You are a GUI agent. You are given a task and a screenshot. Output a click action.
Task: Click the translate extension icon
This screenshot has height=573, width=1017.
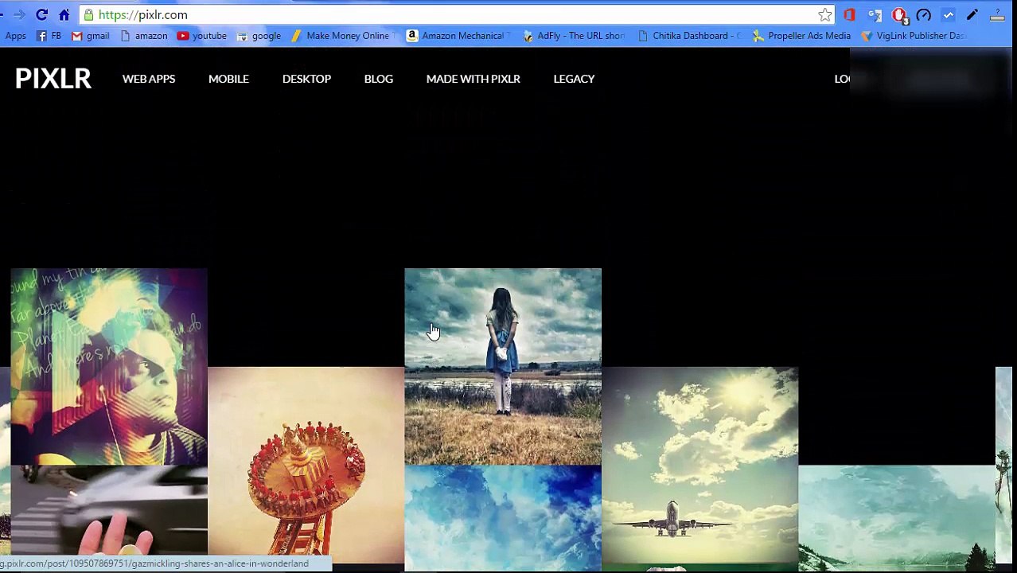pos(875,14)
